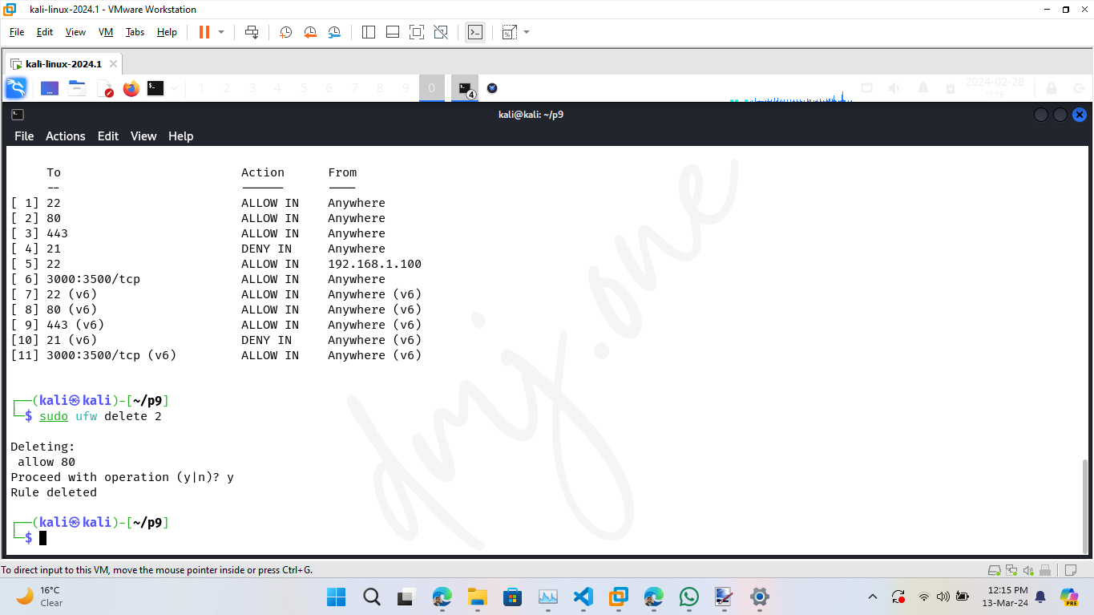This screenshot has width=1094, height=615.
Task: Open the VMware Help menu
Action: (167, 32)
